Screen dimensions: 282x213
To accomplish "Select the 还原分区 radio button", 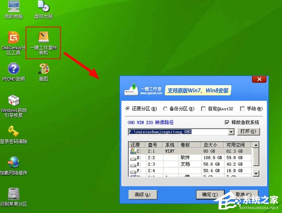I will pyautogui.click(x=127, y=109).
